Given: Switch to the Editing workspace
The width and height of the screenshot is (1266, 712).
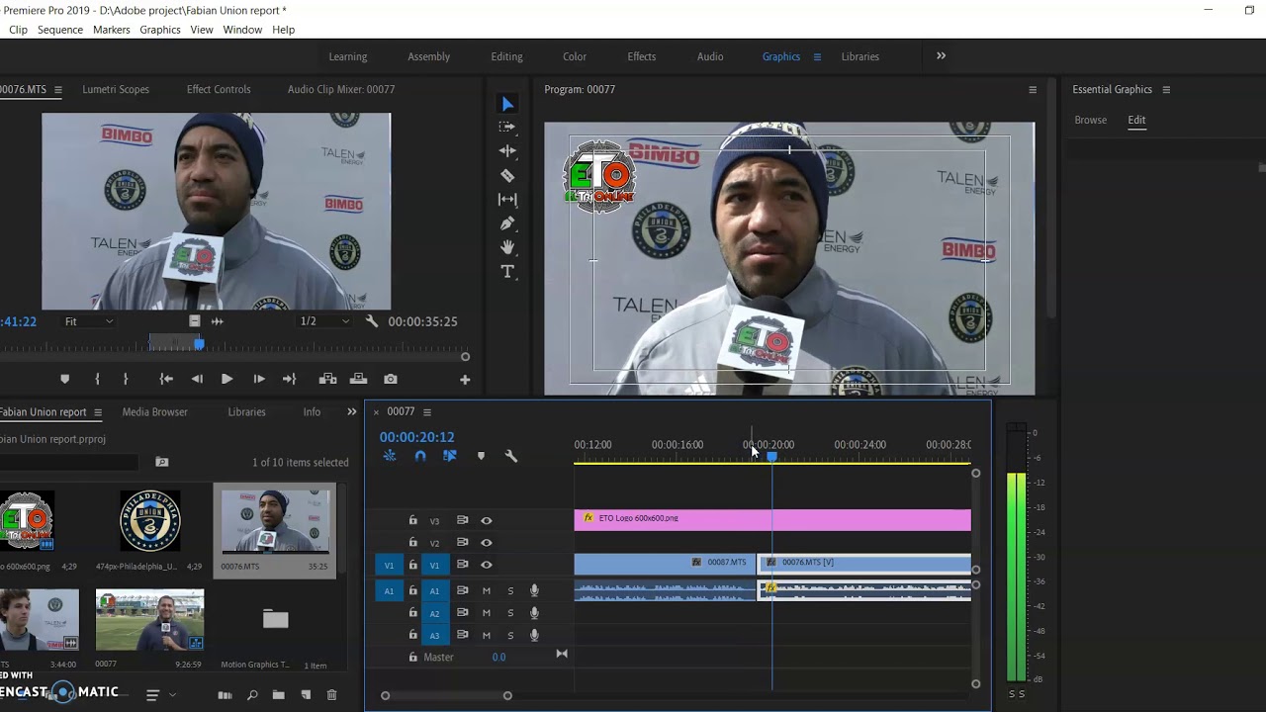Looking at the screenshot, I should [x=506, y=56].
